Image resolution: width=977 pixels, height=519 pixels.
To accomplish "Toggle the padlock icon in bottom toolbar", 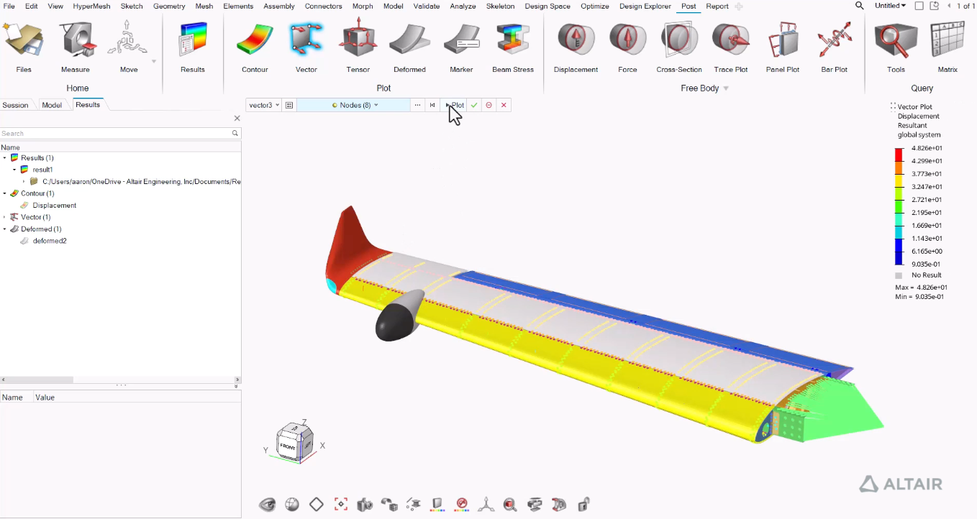I will [x=583, y=505].
